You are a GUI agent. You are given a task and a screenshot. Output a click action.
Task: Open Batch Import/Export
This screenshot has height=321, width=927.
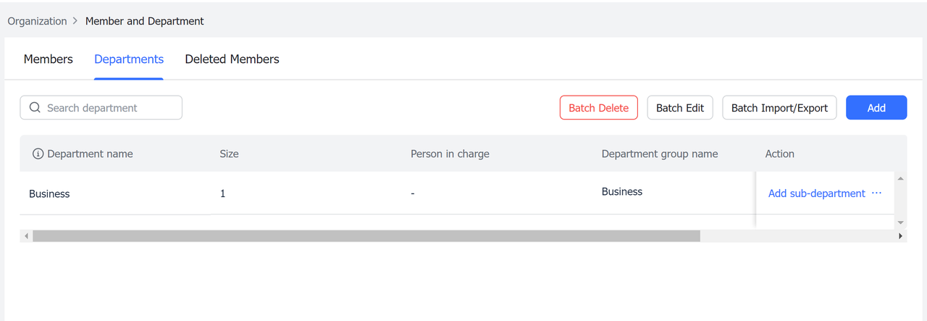point(779,108)
